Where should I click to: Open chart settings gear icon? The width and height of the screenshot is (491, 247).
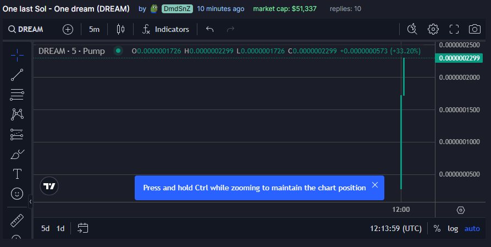[433, 29]
